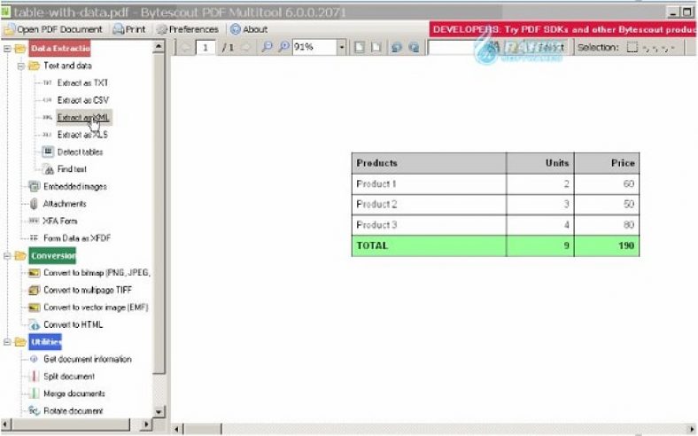Select the Data Extraction category heading
The height and width of the screenshot is (436, 698).
coord(60,48)
